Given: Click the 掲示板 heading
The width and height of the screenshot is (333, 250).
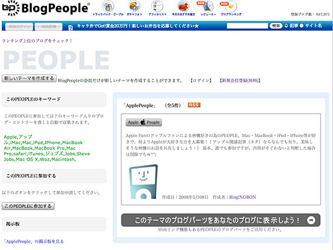Looking at the screenshot, I should tap(13, 224).
